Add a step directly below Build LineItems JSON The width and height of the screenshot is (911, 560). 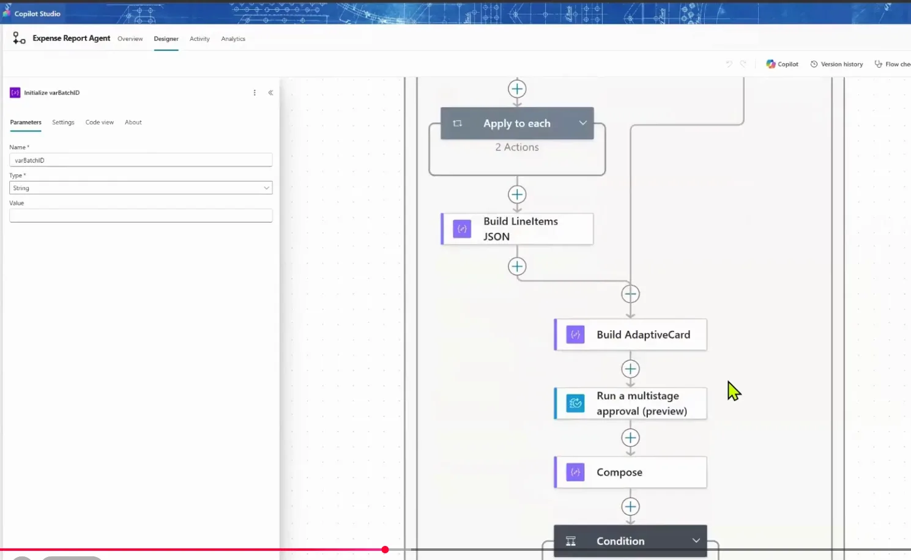click(517, 267)
